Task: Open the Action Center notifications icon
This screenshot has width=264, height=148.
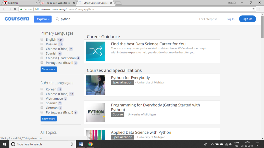Action: coord(258,144)
